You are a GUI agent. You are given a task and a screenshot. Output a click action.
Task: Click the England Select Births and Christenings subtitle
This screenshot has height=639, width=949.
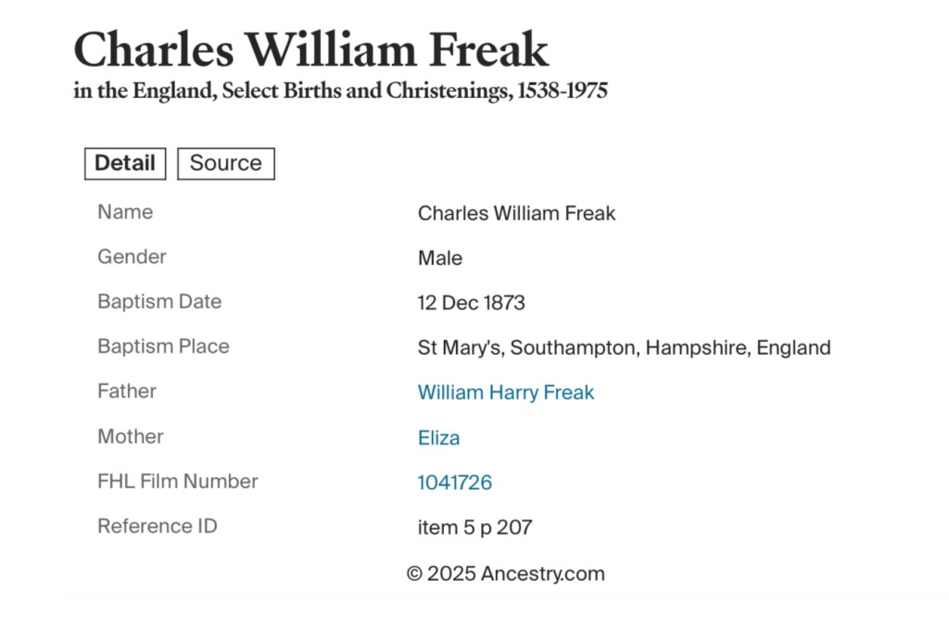pos(340,92)
